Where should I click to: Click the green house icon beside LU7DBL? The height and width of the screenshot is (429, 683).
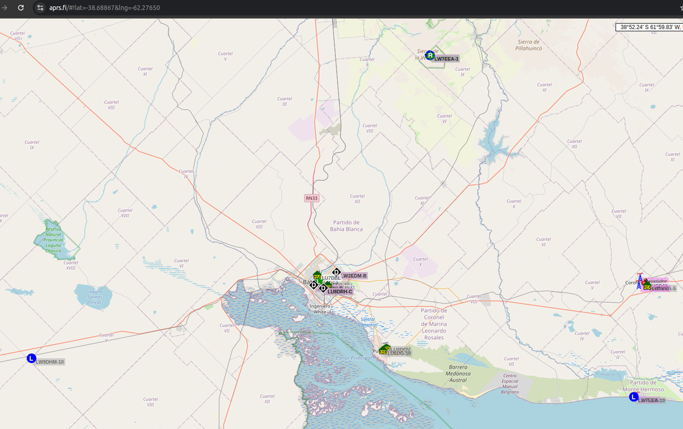pos(317,275)
